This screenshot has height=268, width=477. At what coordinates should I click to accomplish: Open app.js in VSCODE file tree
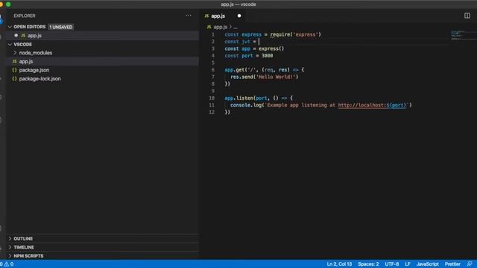[103, 61]
